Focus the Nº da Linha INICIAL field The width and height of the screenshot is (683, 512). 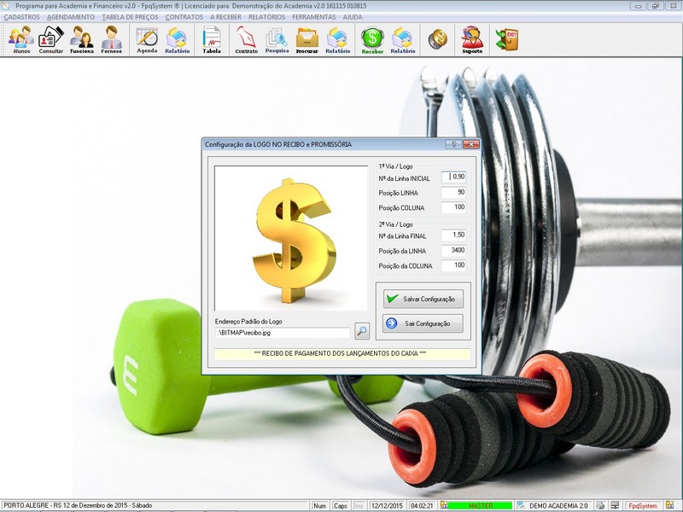tap(453, 177)
